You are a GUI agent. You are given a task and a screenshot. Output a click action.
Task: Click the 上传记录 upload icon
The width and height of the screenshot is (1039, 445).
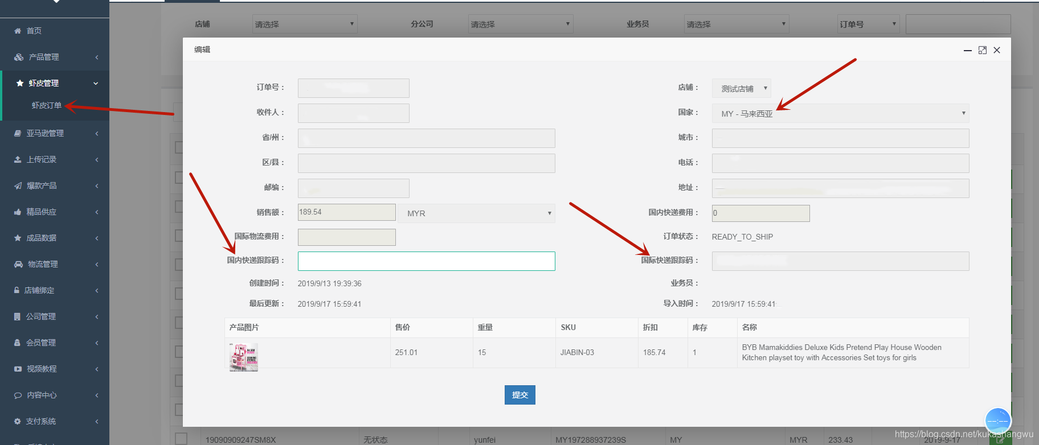point(18,159)
